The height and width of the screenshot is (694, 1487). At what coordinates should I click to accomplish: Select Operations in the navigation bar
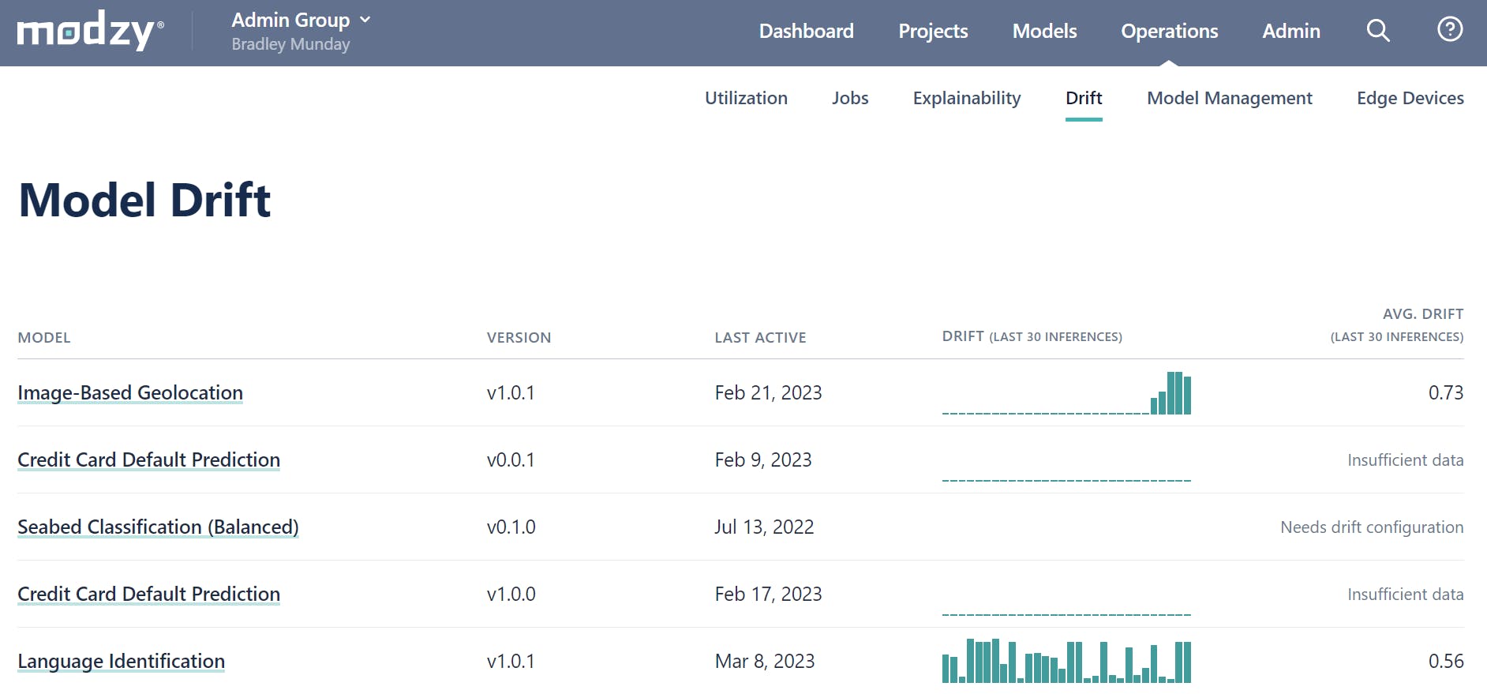[1169, 31]
